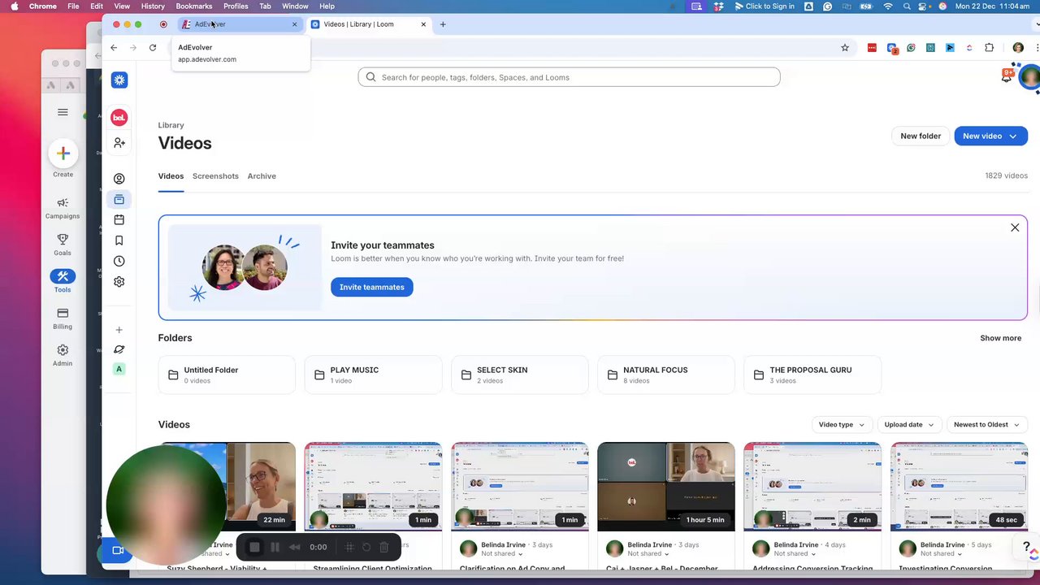Bookmark this page with the star icon
Screen dimensions: 1040x585
click(x=845, y=48)
